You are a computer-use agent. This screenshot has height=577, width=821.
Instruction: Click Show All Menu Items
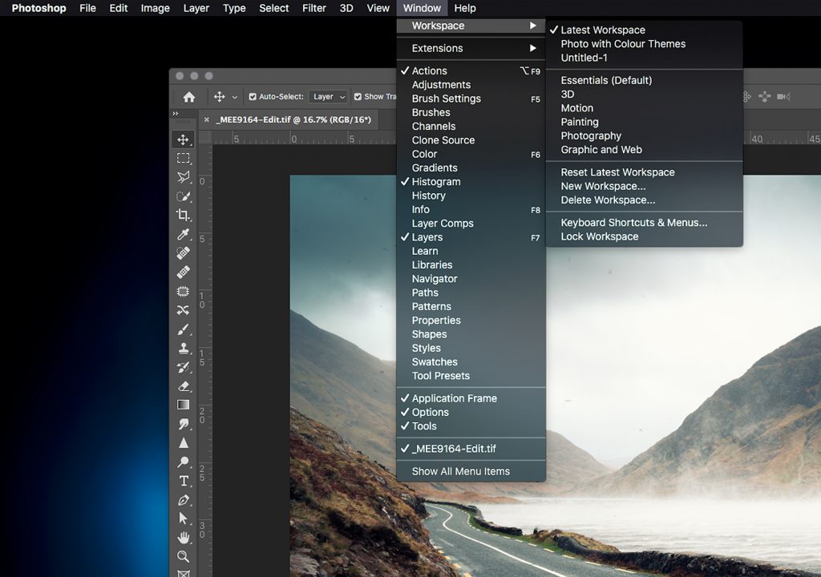[x=460, y=471]
